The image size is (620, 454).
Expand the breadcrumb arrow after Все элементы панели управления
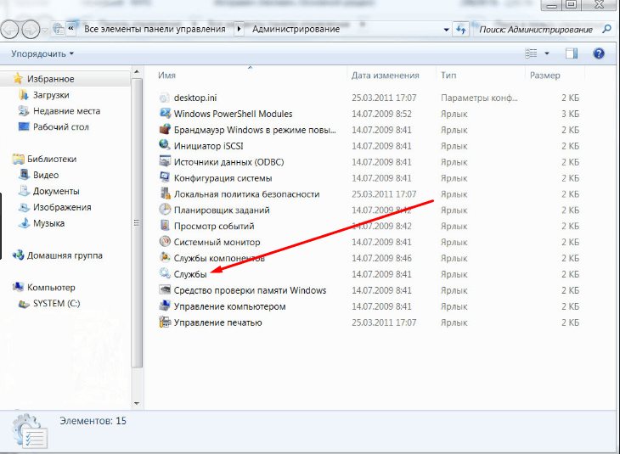[x=239, y=29]
